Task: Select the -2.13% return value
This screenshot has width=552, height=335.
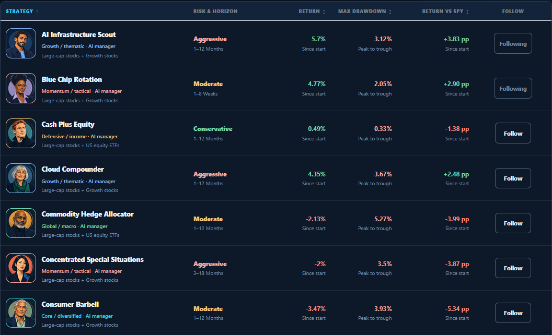Action: [x=315, y=219]
